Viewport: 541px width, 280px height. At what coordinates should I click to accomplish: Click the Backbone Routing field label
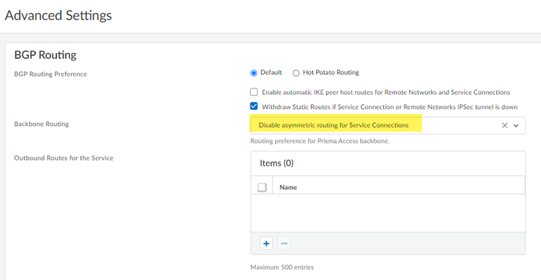[x=41, y=123]
